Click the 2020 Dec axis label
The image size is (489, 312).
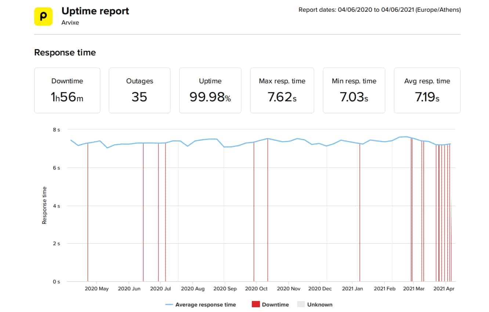click(x=320, y=289)
